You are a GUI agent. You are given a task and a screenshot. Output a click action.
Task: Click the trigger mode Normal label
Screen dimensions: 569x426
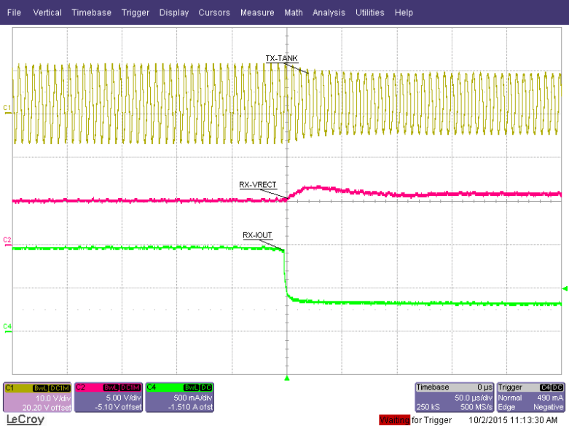510,398
